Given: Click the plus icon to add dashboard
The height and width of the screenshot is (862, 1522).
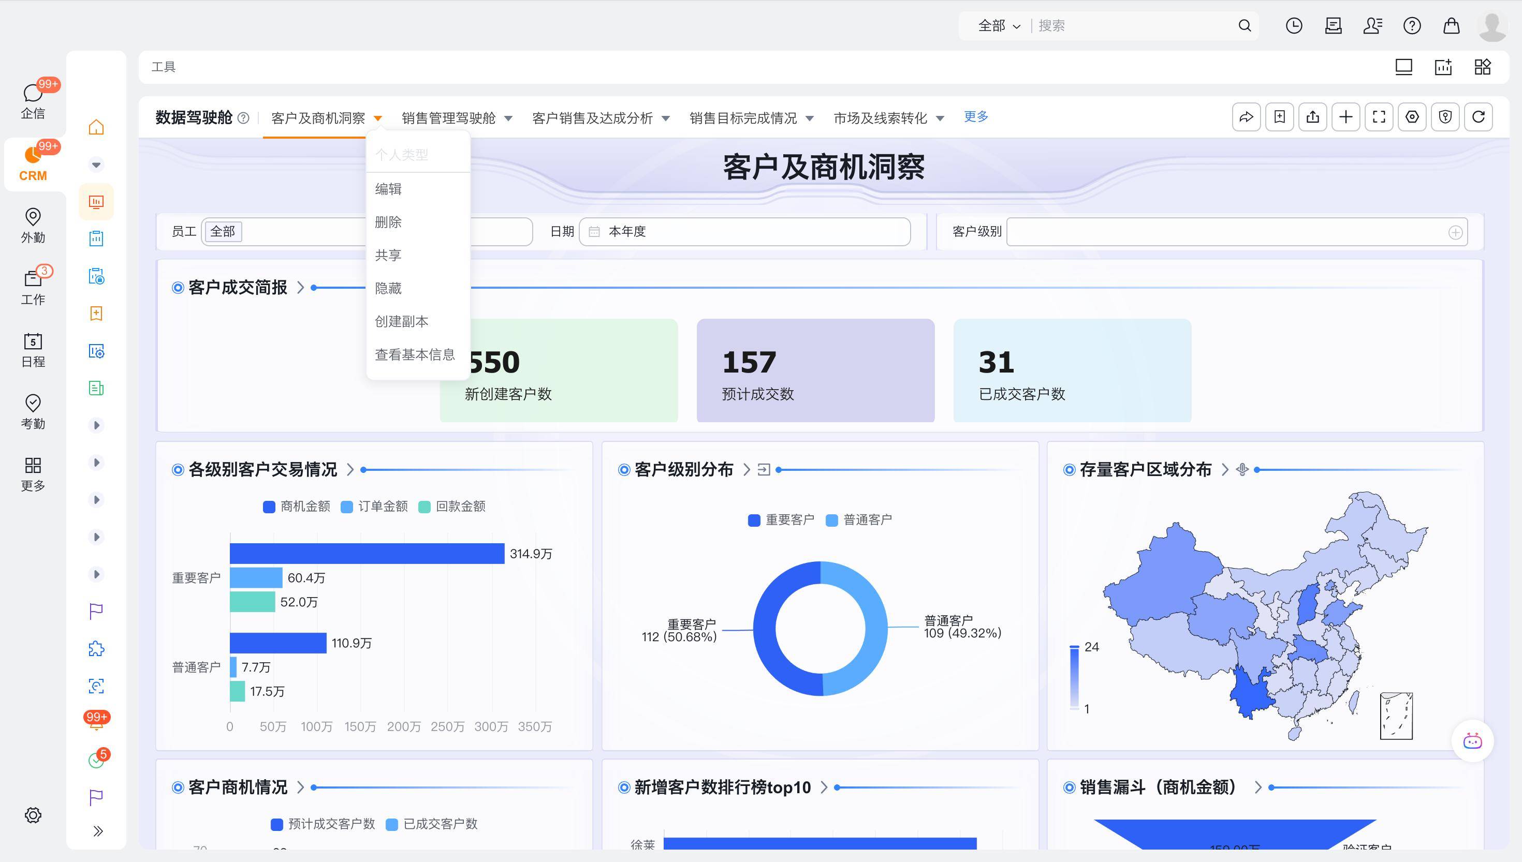Looking at the screenshot, I should [x=1345, y=116].
